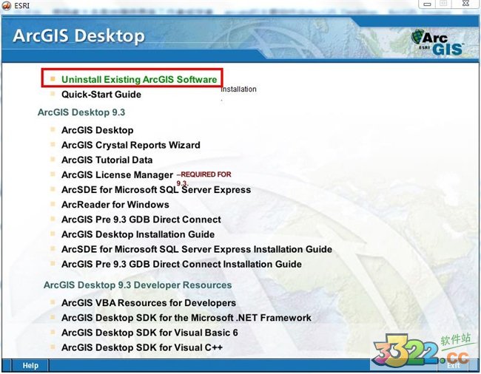Click bullet beside ArcReader for Windows

53,204
